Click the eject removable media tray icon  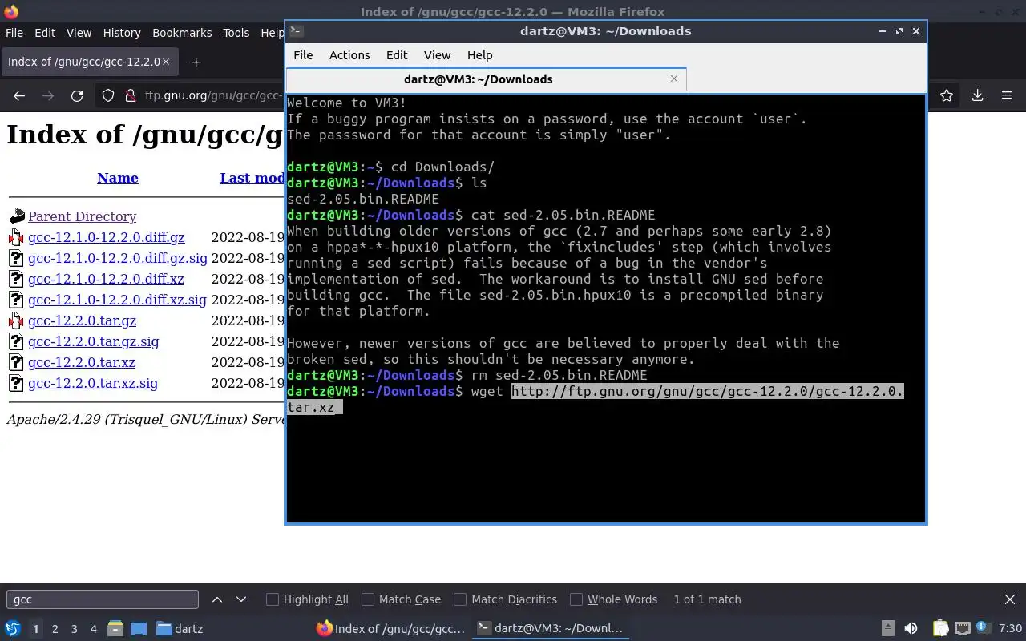coord(887,629)
